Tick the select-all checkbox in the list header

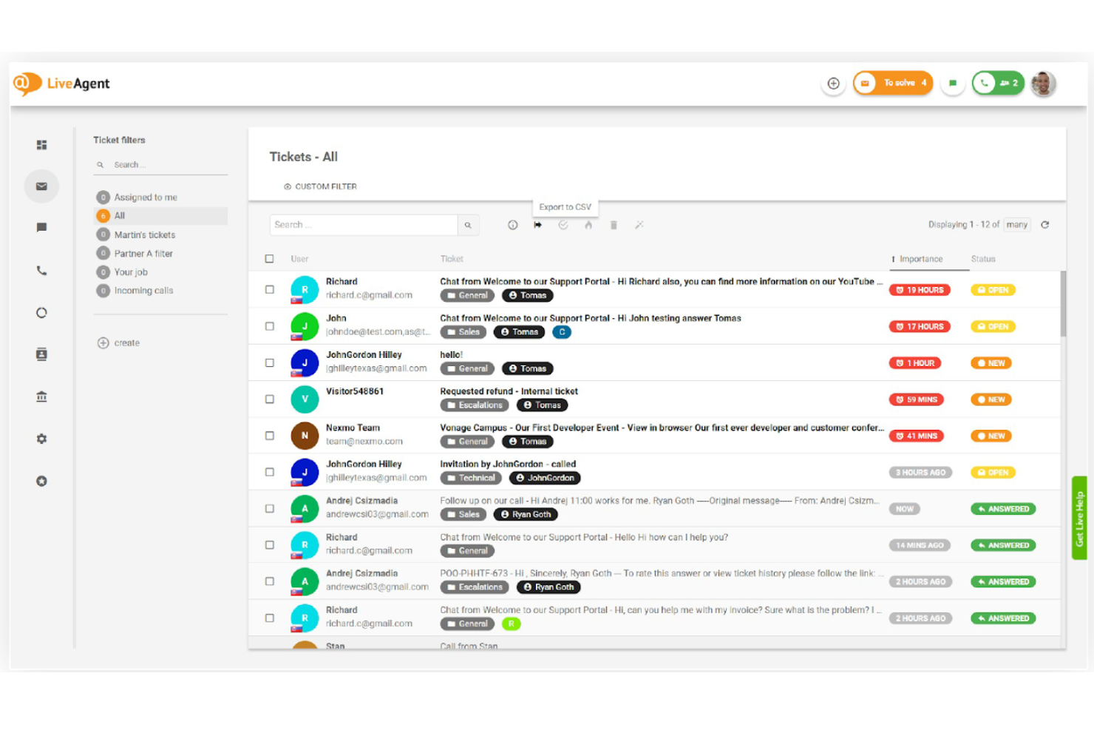[270, 259]
